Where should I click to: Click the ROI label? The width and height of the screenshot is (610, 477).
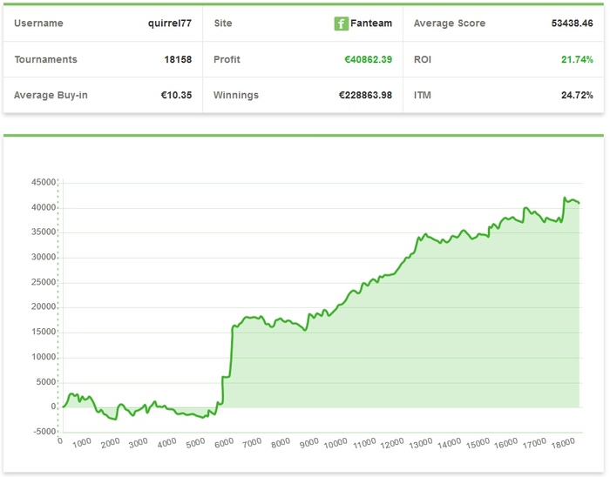tap(423, 59)
